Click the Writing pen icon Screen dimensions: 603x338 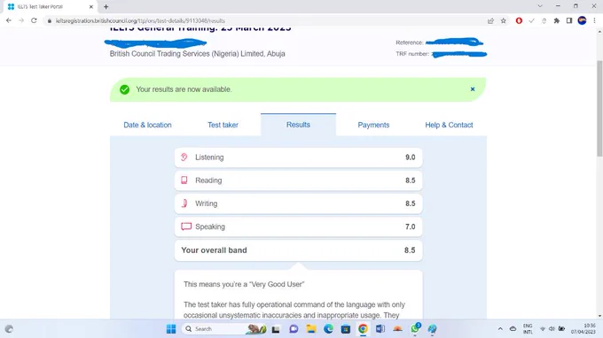coord(184,204)
